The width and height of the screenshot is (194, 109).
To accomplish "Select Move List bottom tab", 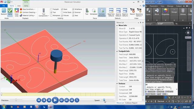I will [120, 103].
